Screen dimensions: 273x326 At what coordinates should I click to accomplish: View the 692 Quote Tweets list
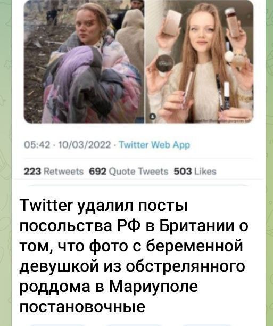(129, 172)
